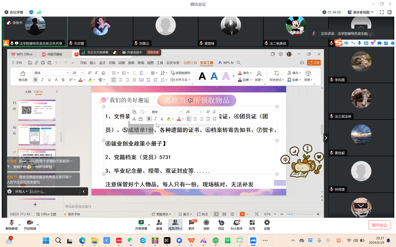Open font size 28 dropdown in ribbon

pyautogui.click(x=82, y=73)
